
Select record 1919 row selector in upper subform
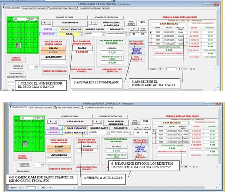[x=150, y=32]
